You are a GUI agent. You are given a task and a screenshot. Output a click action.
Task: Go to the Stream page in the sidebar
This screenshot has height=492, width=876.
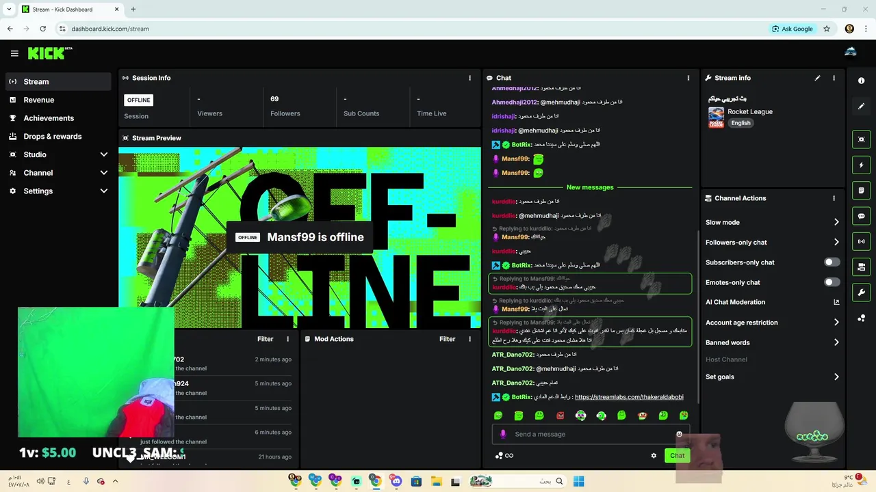click(58, 81)
